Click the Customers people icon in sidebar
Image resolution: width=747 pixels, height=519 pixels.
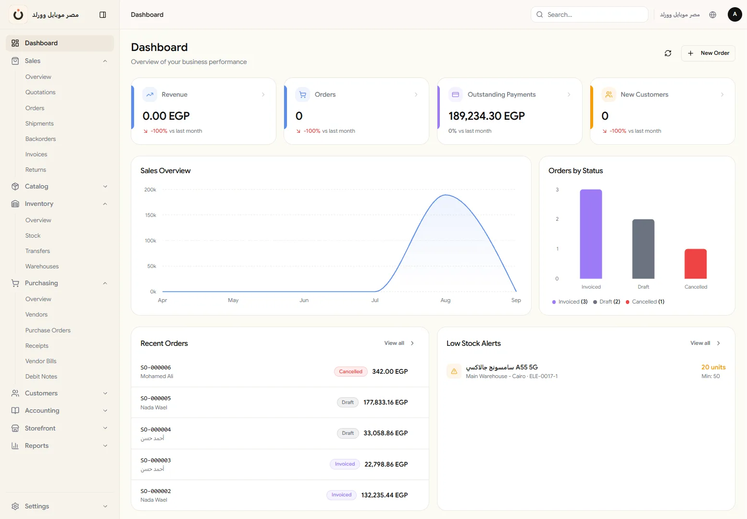click(x=15, y=393)
